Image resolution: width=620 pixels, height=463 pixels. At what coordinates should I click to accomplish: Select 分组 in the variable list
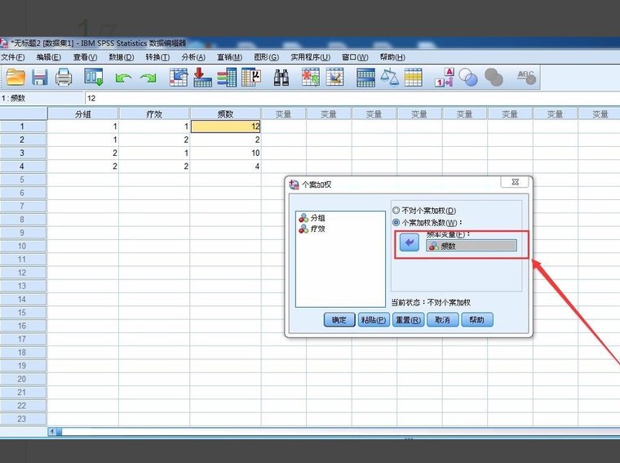(317, 218)
